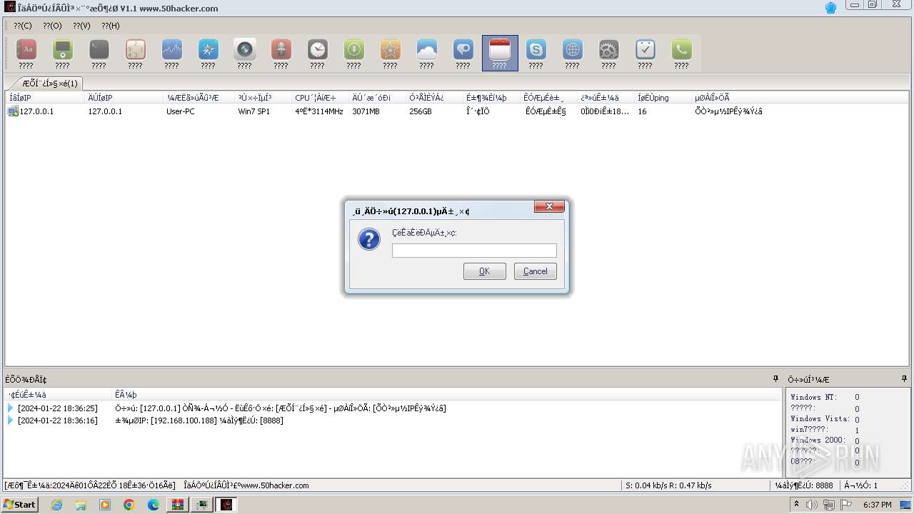
Task: Open File Explorer folder from the taskbar
Action: [x=81, y=505]
